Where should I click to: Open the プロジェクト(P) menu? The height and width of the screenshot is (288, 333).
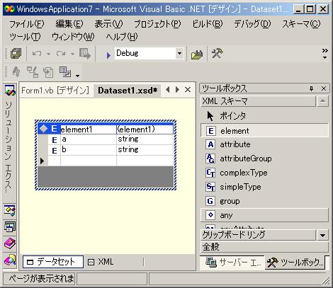point(157,24)
